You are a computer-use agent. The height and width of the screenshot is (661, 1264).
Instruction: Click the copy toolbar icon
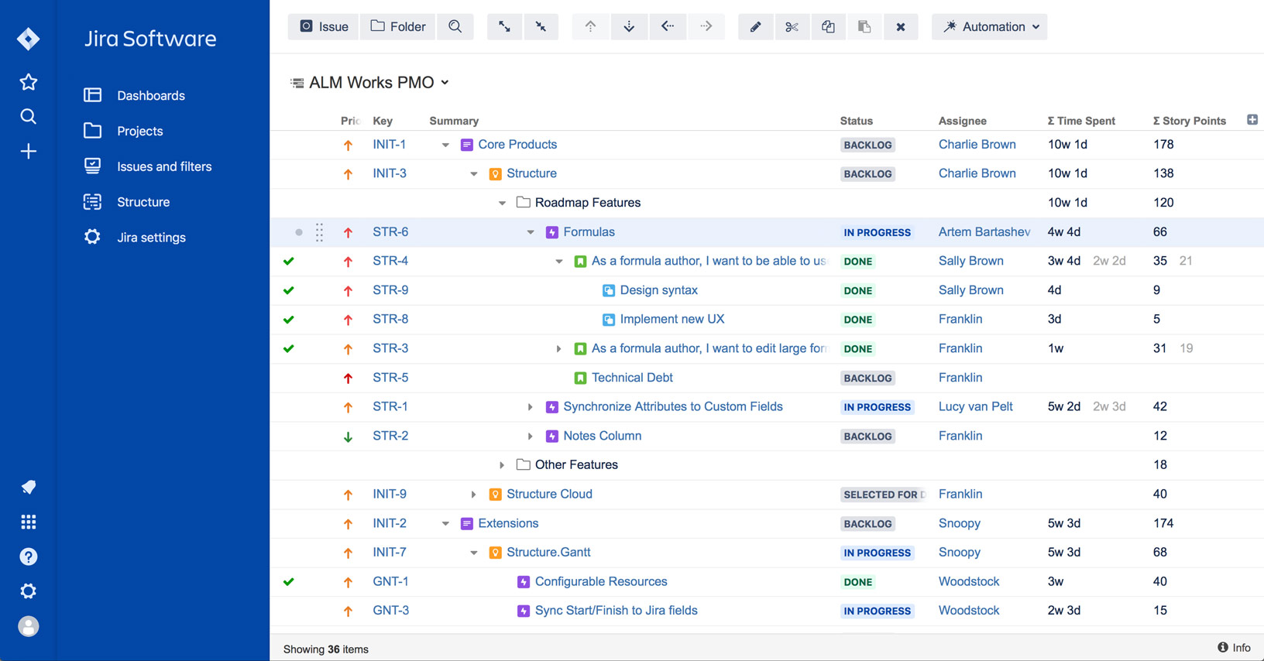point(828,26)
